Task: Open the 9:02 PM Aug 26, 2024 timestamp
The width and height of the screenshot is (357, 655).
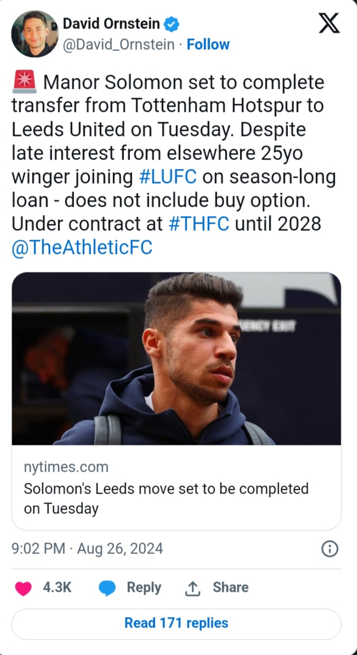Action: [x=87, y=549]
